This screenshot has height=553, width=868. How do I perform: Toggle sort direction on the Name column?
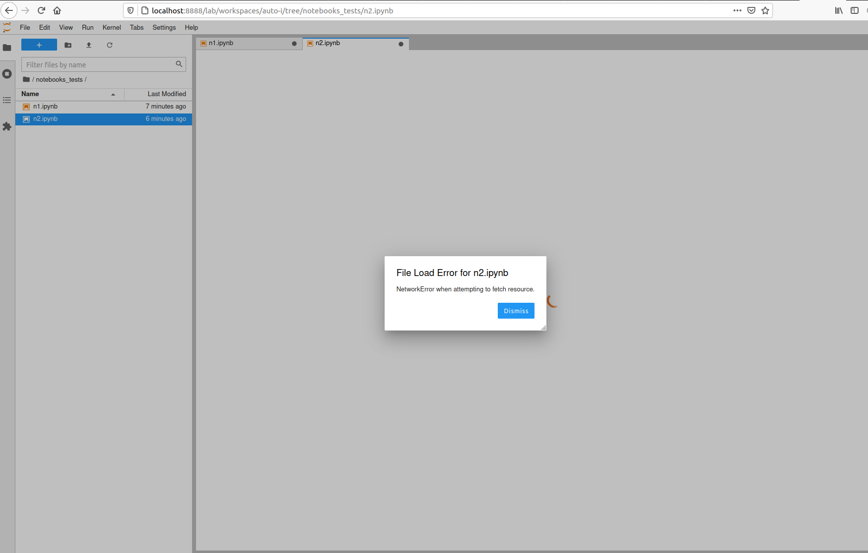tap(29, 94)
